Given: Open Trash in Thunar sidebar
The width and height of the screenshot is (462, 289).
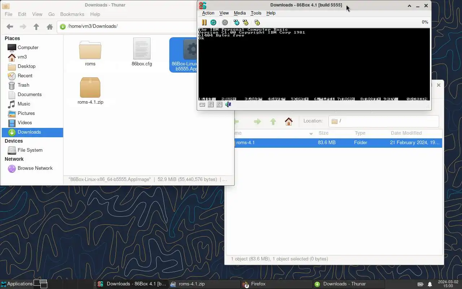Looking at the screenshot, I should coord(32,85).
